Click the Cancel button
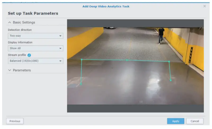This screenshot has width=212, height=129. (195, 121)
